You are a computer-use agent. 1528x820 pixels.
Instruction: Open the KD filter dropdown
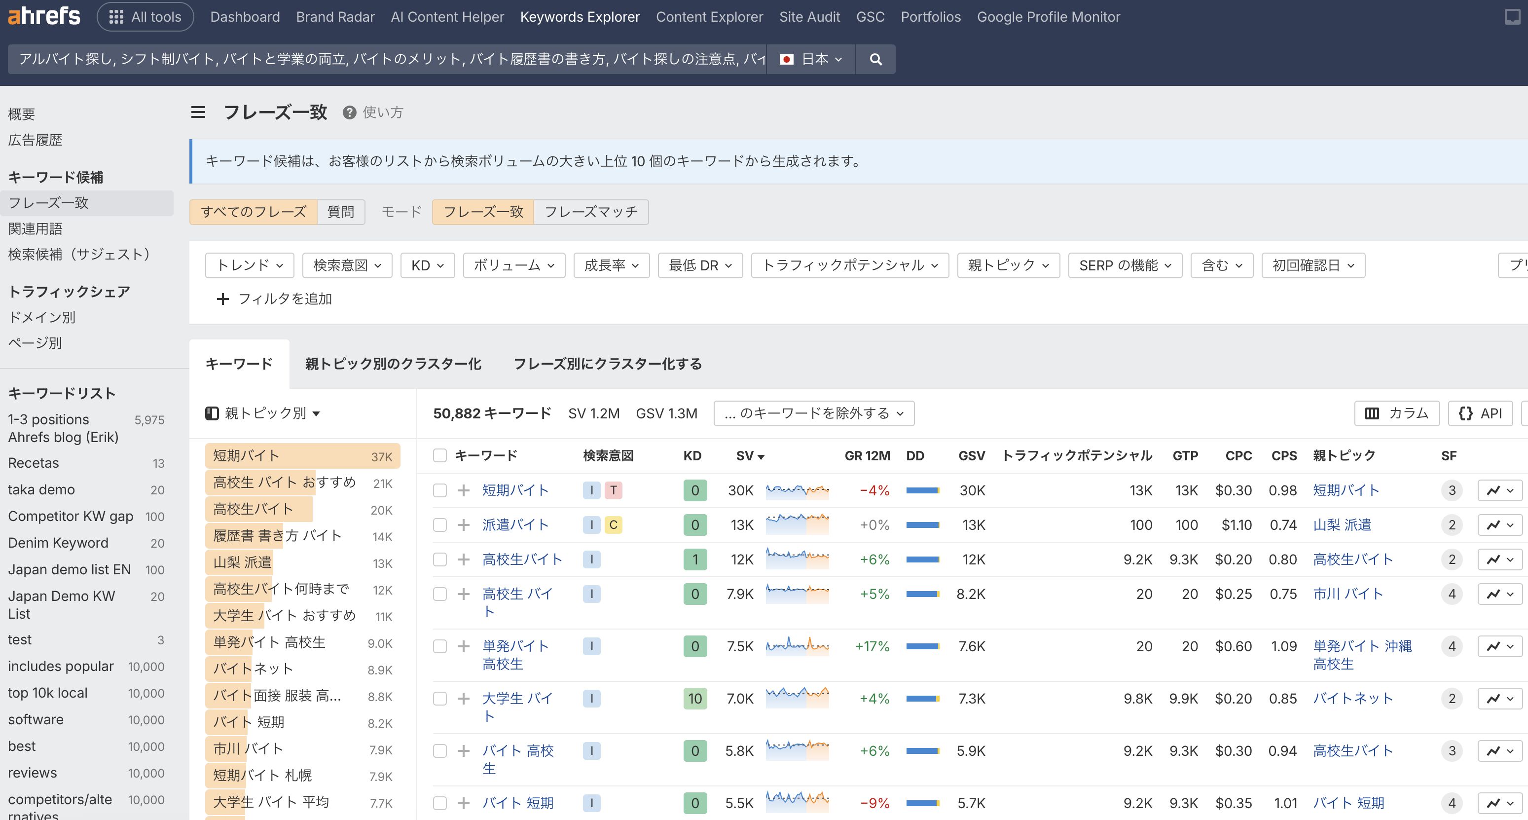click(427, 265)
